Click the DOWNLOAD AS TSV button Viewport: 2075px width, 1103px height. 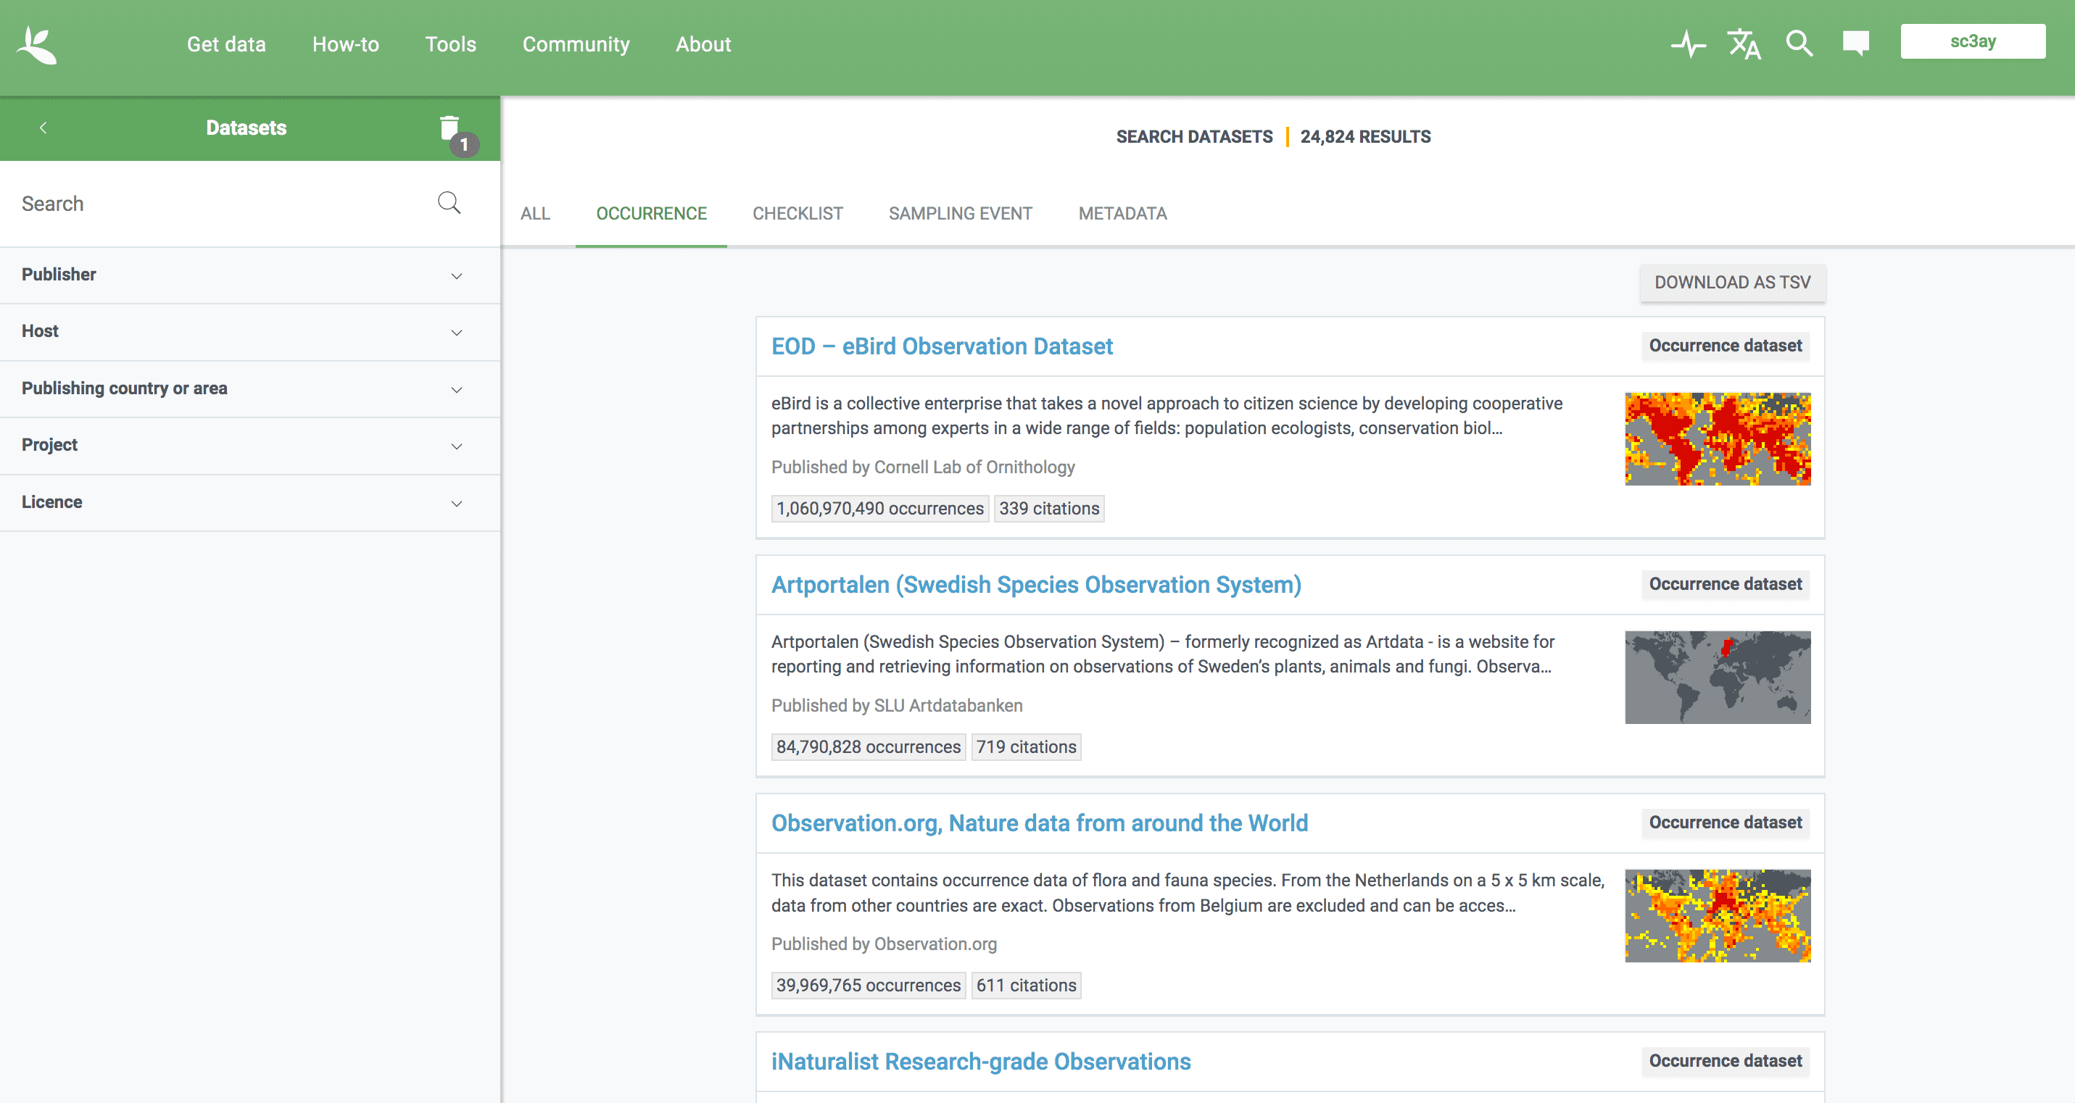pyautogui.click(x=1733, y=283)
